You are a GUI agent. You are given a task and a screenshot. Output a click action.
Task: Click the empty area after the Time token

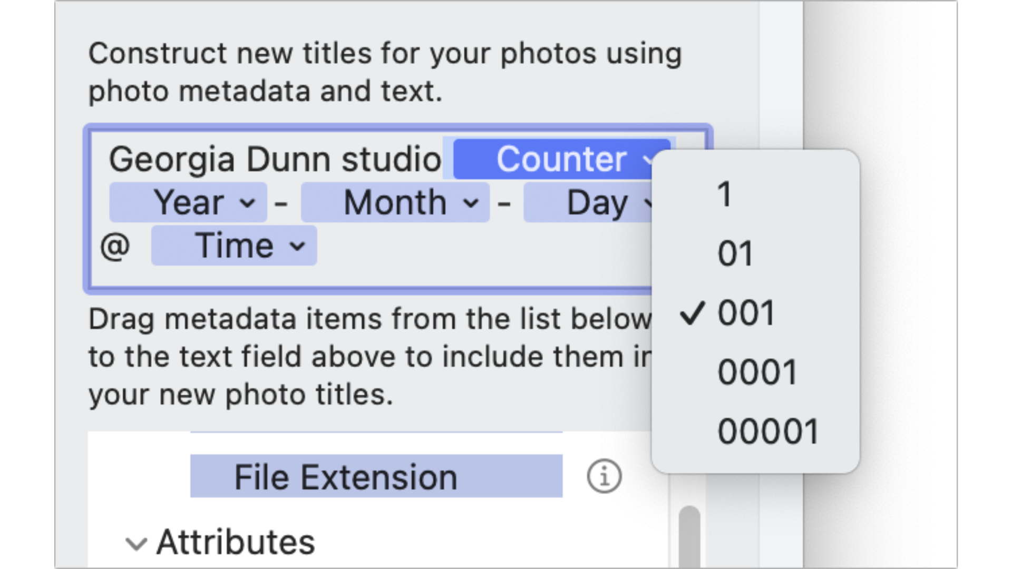[474, 246]
